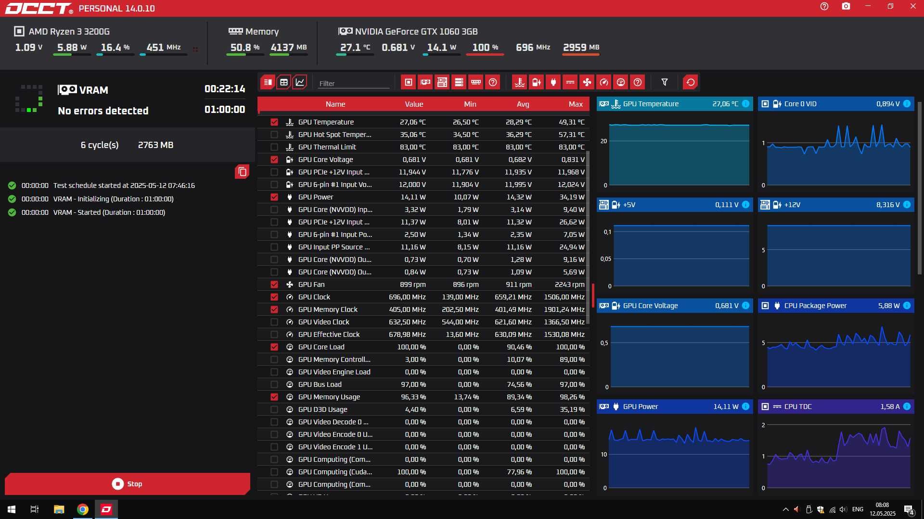
Task: Check the GPU Video Clock checkbox
Action: pyautogui.click(x=274, y=322)
